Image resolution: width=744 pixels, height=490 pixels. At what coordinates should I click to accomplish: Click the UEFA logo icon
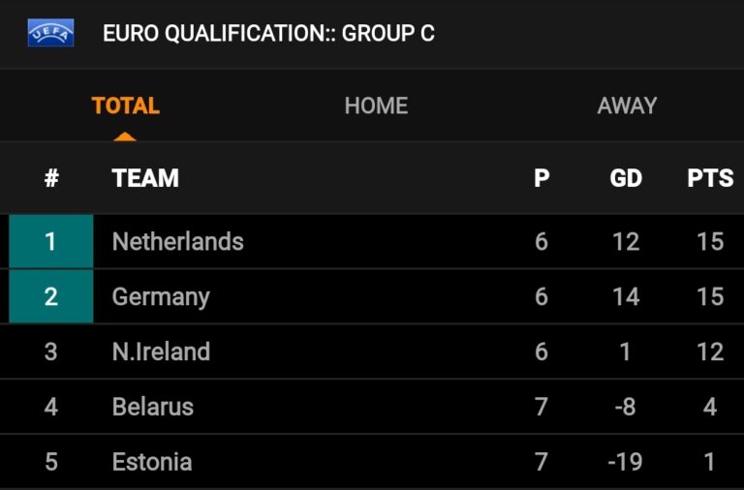tap(50, 33)
